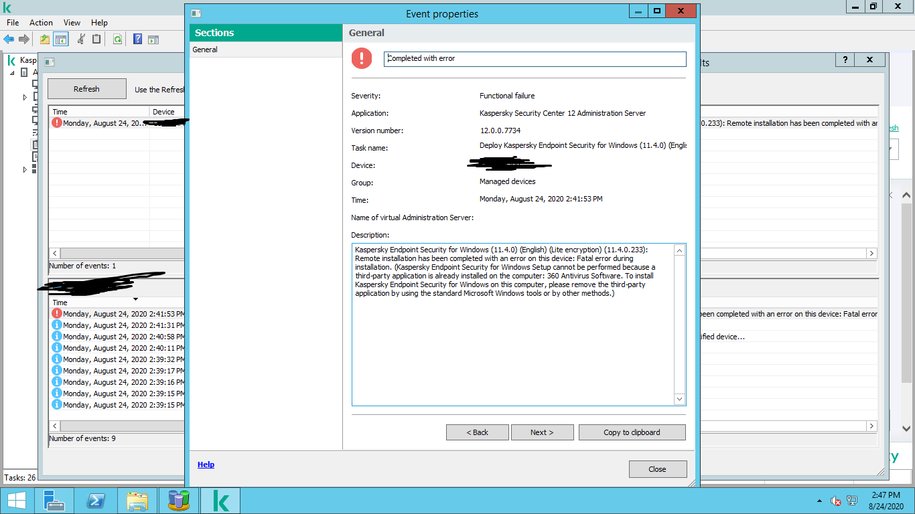This screenshot has width=915, height=514.
Task: Click the 'Next >' button
Action: coord(542,432)
